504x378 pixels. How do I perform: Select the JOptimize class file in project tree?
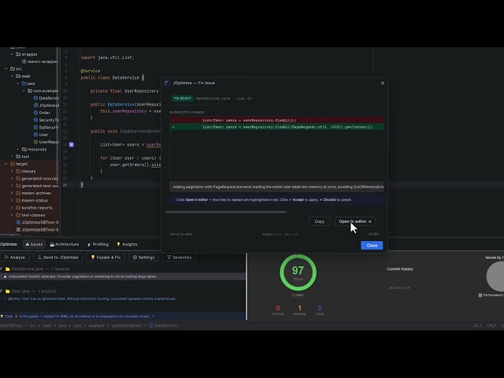(46, 106)
